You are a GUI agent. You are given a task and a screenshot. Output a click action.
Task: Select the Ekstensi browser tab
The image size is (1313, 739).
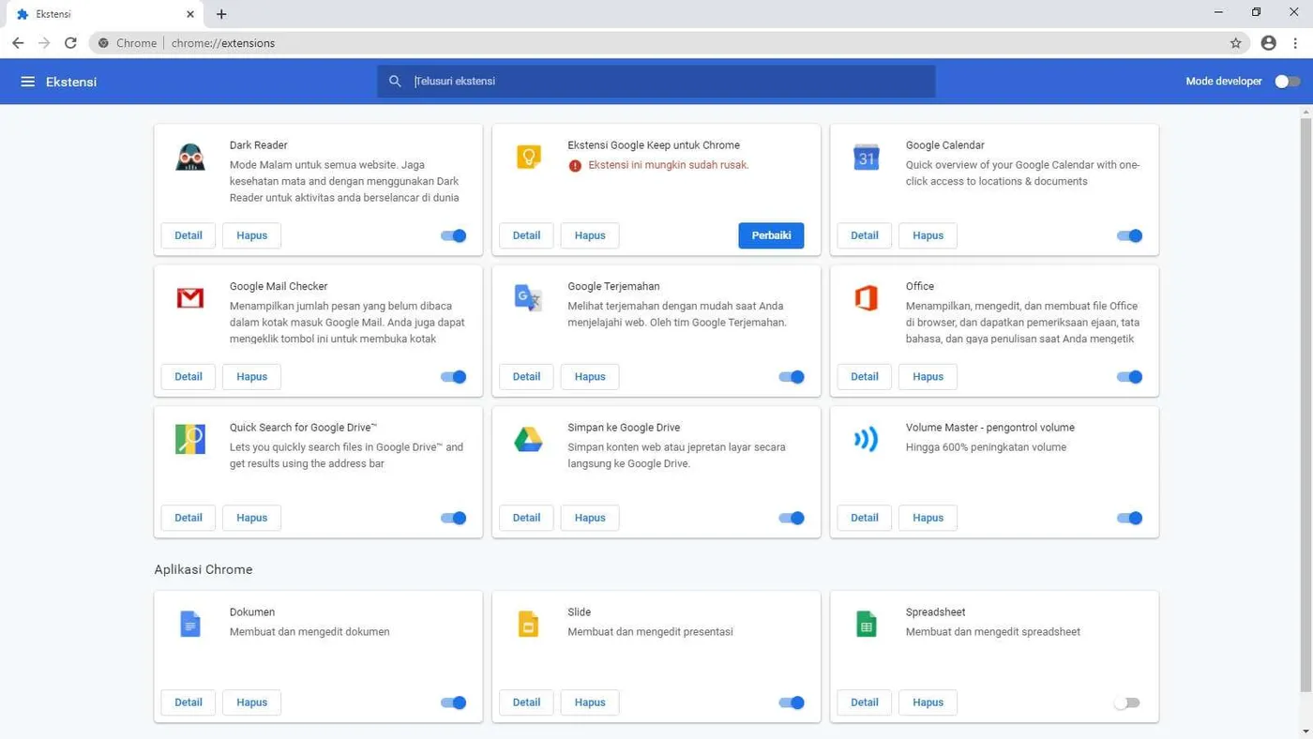103,14
